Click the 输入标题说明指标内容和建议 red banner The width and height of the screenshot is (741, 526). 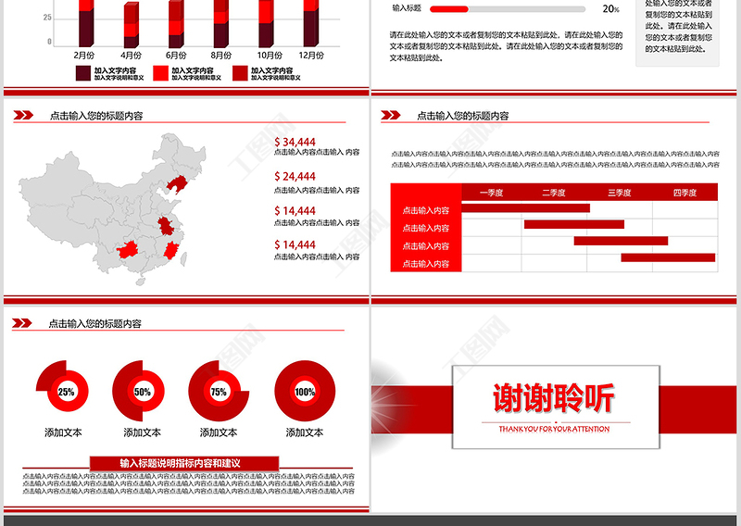[x=184, y=462]
